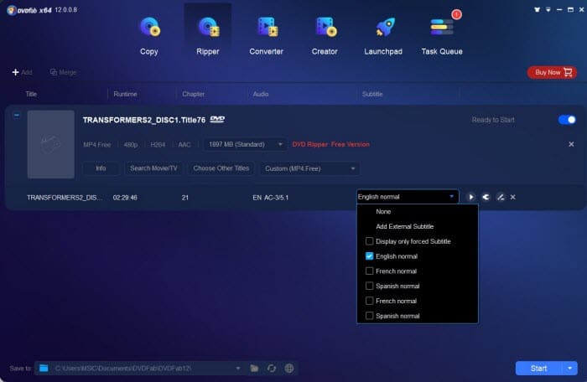This screenshot has height=382, width=587.
Task: Click chapter count 21
Action: 185,198
